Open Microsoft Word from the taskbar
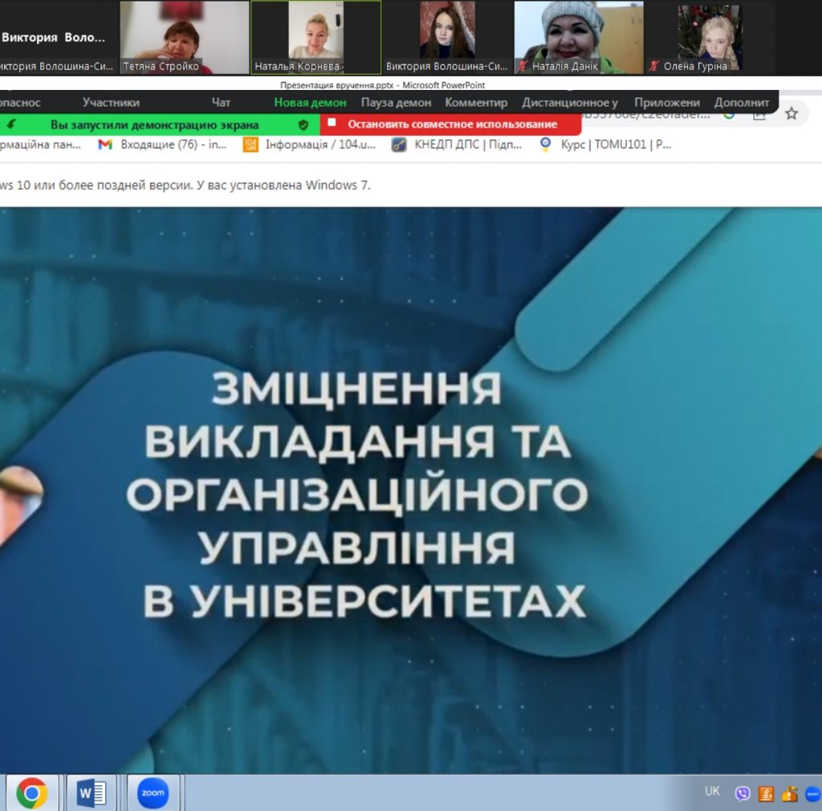Image resolution: width=822 pixels, height=811 pixels. [91, 793]
